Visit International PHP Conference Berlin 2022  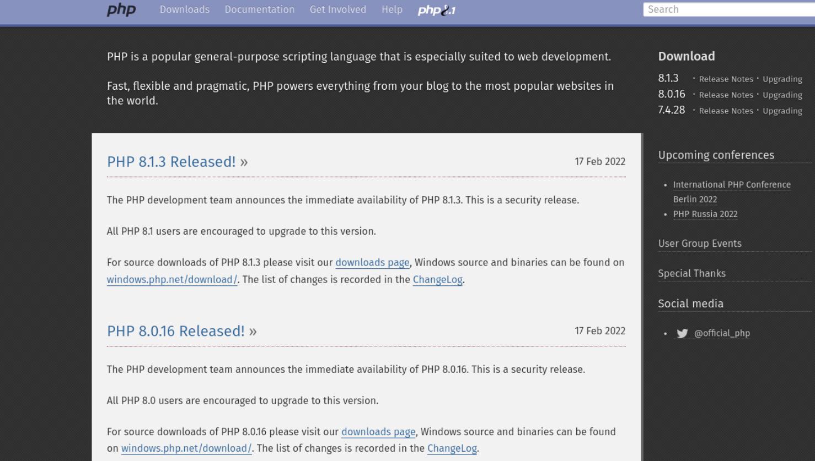[x=732, y=192]
